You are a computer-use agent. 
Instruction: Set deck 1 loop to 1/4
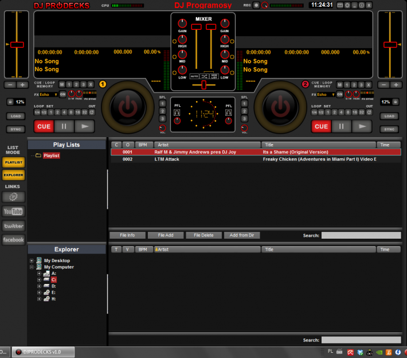(x=37, y=112)
